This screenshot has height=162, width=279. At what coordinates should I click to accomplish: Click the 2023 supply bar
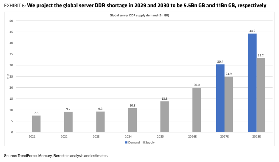coord(100,122)
